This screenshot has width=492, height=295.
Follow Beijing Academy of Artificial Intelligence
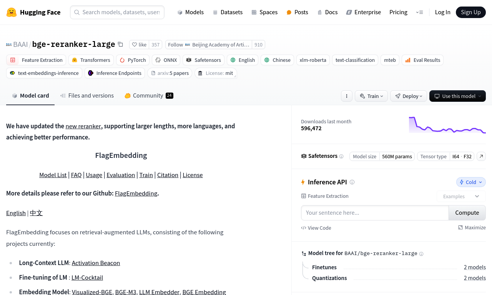(208, 45)
